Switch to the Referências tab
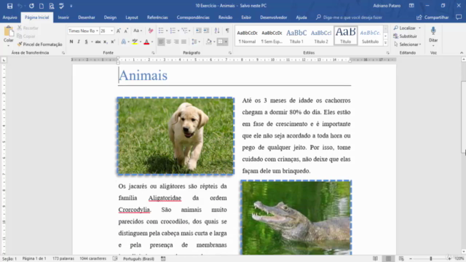Image resolution: width=466 pixels, height=262 pixels. 157,17
